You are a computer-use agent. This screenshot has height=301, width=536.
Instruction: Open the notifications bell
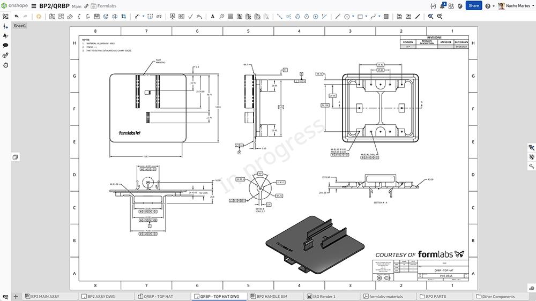coord(443,6)
